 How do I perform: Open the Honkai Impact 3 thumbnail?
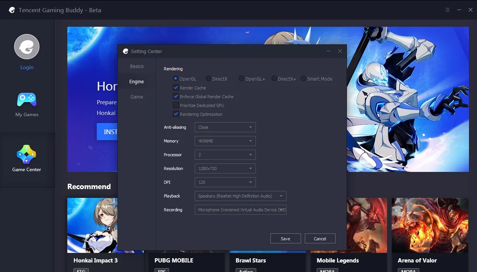coord(93,225)
